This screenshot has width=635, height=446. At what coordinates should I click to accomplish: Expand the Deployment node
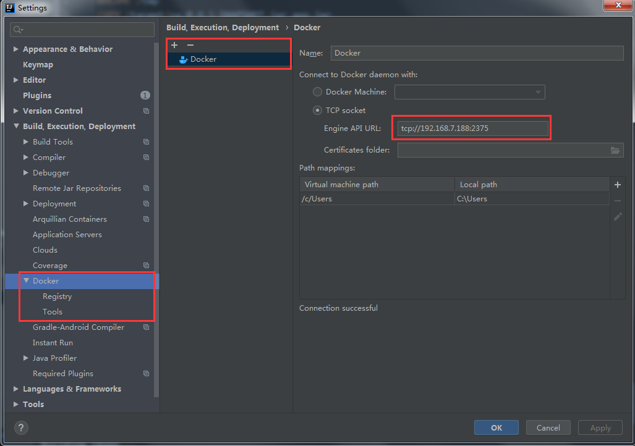[x=26, y=204]
